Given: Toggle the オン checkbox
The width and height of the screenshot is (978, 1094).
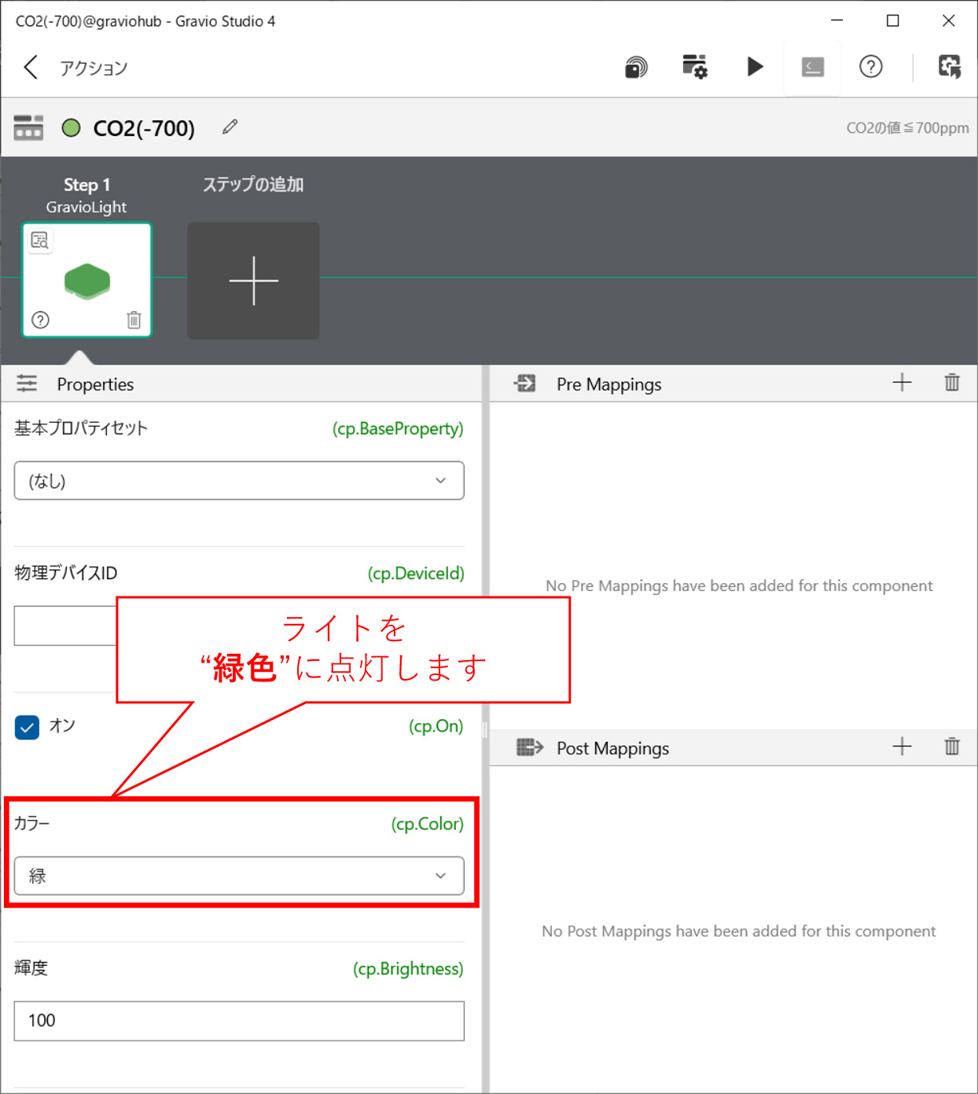Looking at the screenshot, I should pos(27,727).
